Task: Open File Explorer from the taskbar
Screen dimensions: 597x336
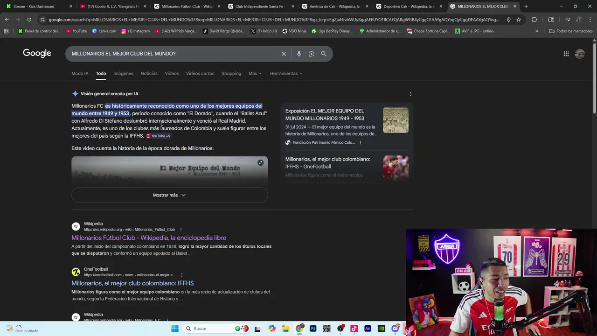Action: tap(285, 329)
